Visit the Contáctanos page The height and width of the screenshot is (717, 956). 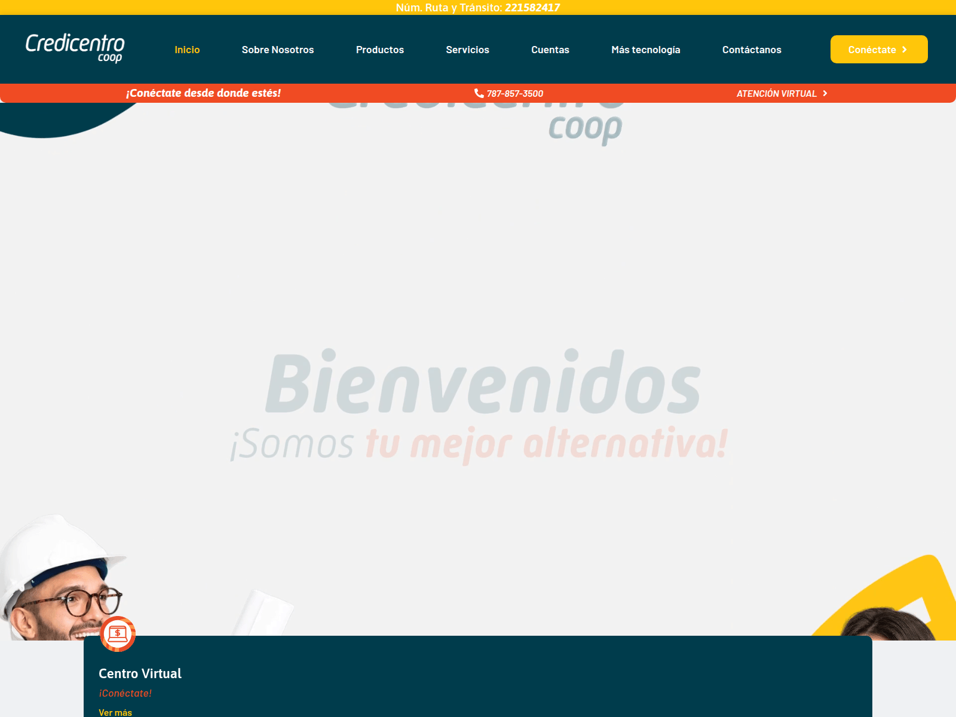point(752,50)
